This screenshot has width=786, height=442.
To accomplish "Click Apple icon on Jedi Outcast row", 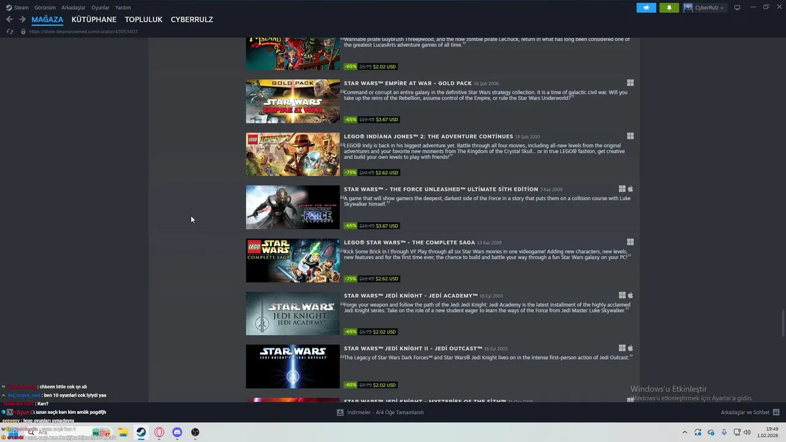I will click(630, 349).
